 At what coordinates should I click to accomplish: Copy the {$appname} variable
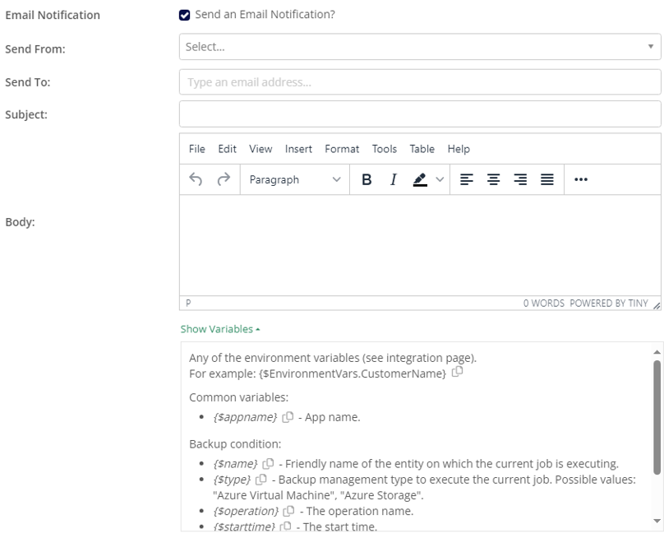coord(288,418)
